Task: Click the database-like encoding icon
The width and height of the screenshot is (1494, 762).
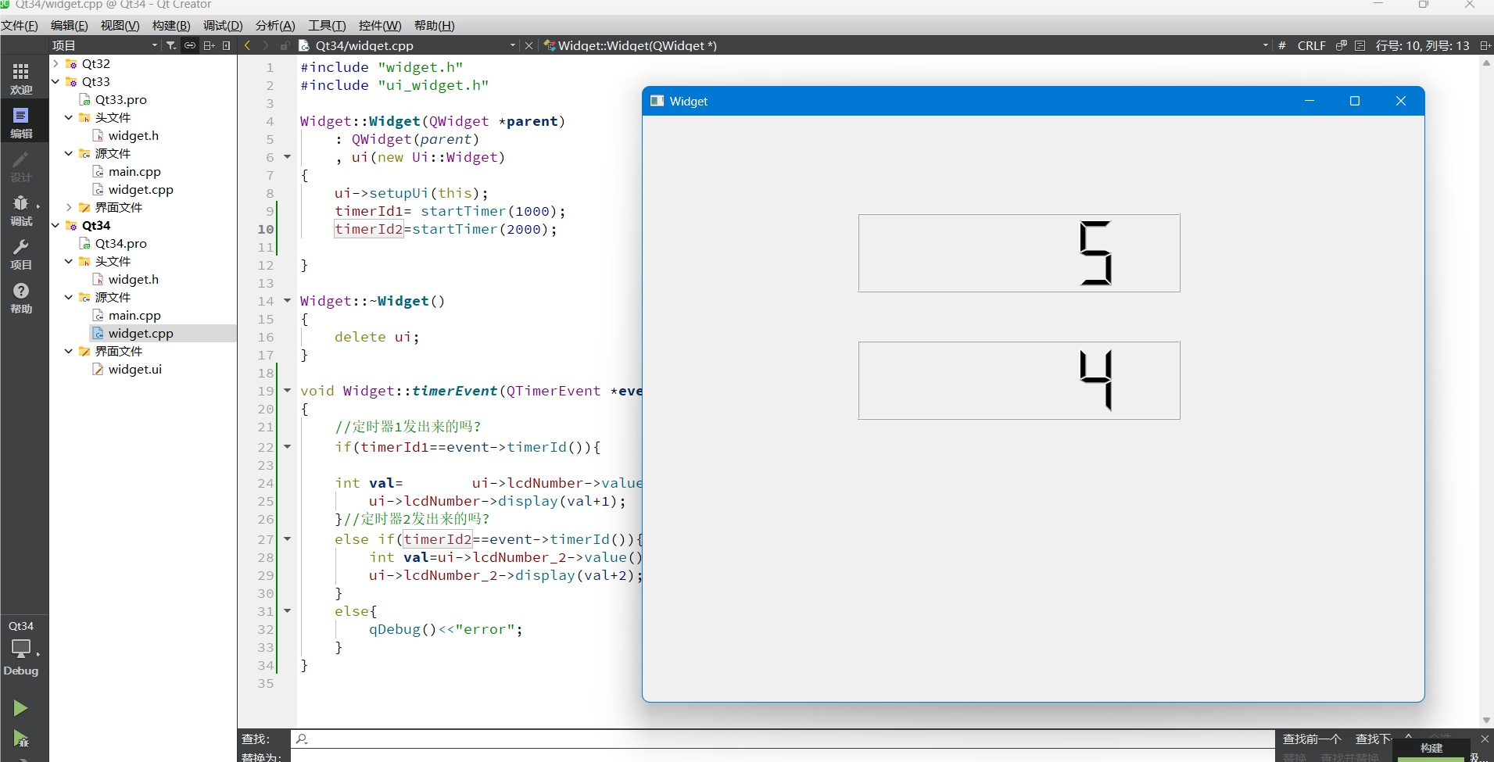Action: 1342,45
